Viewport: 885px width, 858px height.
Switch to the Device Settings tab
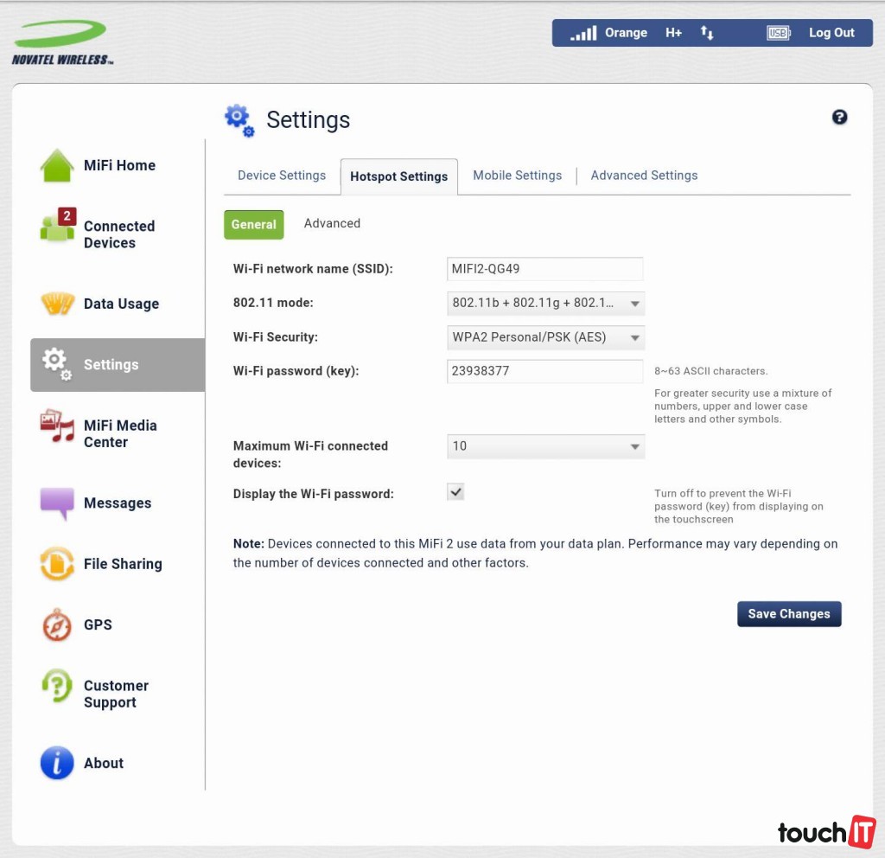coord(282,176)
